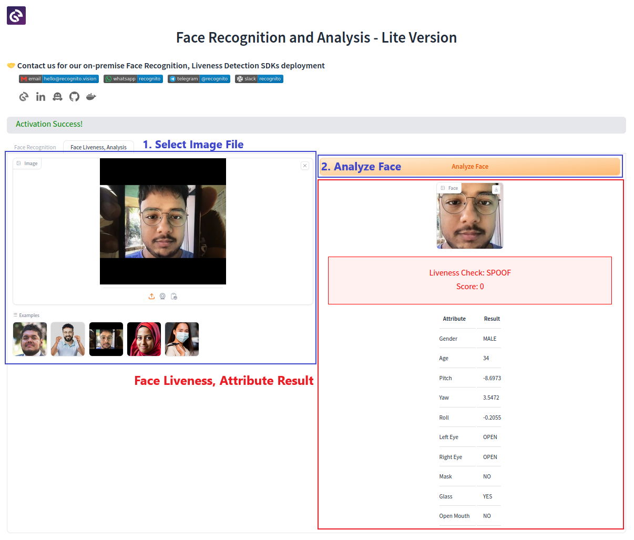Select example of woman wearing face mask
Screen dimensions: 634x540
pyautogui.click(x=182, y=339)
